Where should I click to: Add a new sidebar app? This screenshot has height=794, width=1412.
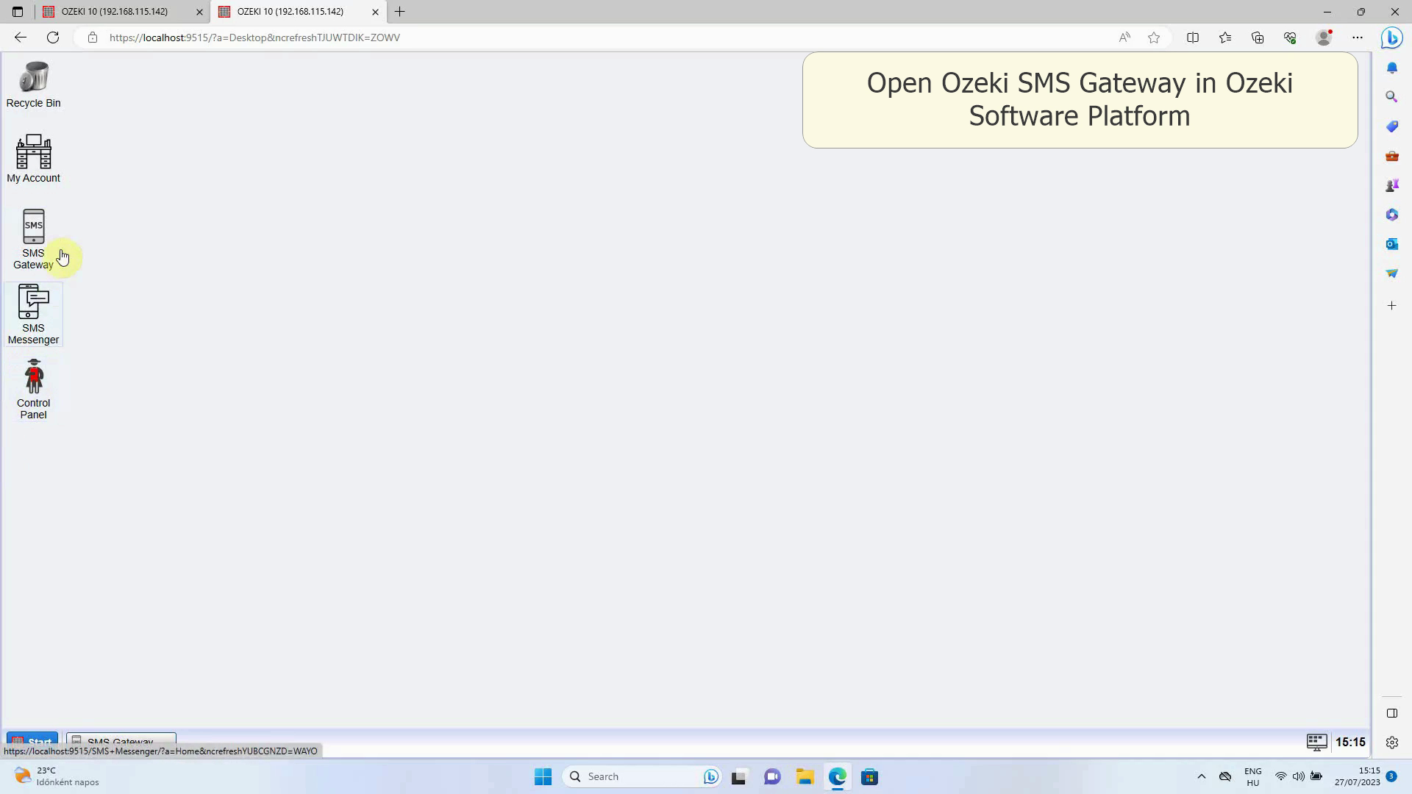[1391, 306]
